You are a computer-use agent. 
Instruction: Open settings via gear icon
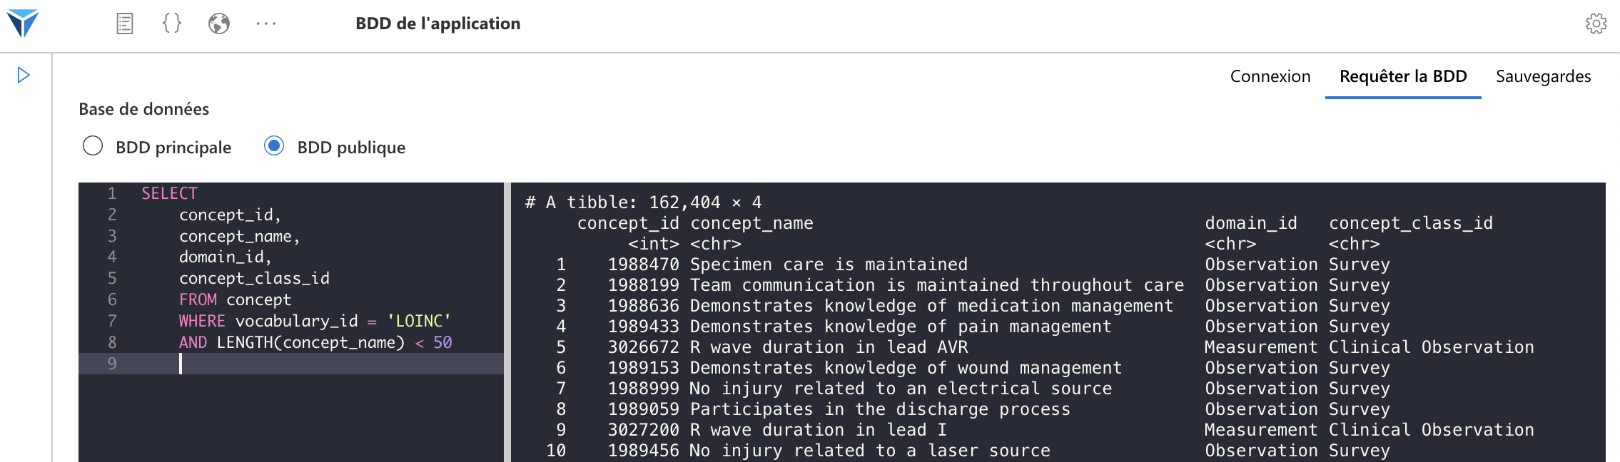(x=1596, y=24)
